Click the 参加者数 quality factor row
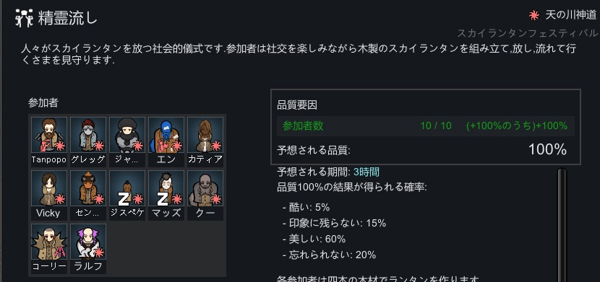The height and width of the screenshot is (282, 600). click(425, 126)
